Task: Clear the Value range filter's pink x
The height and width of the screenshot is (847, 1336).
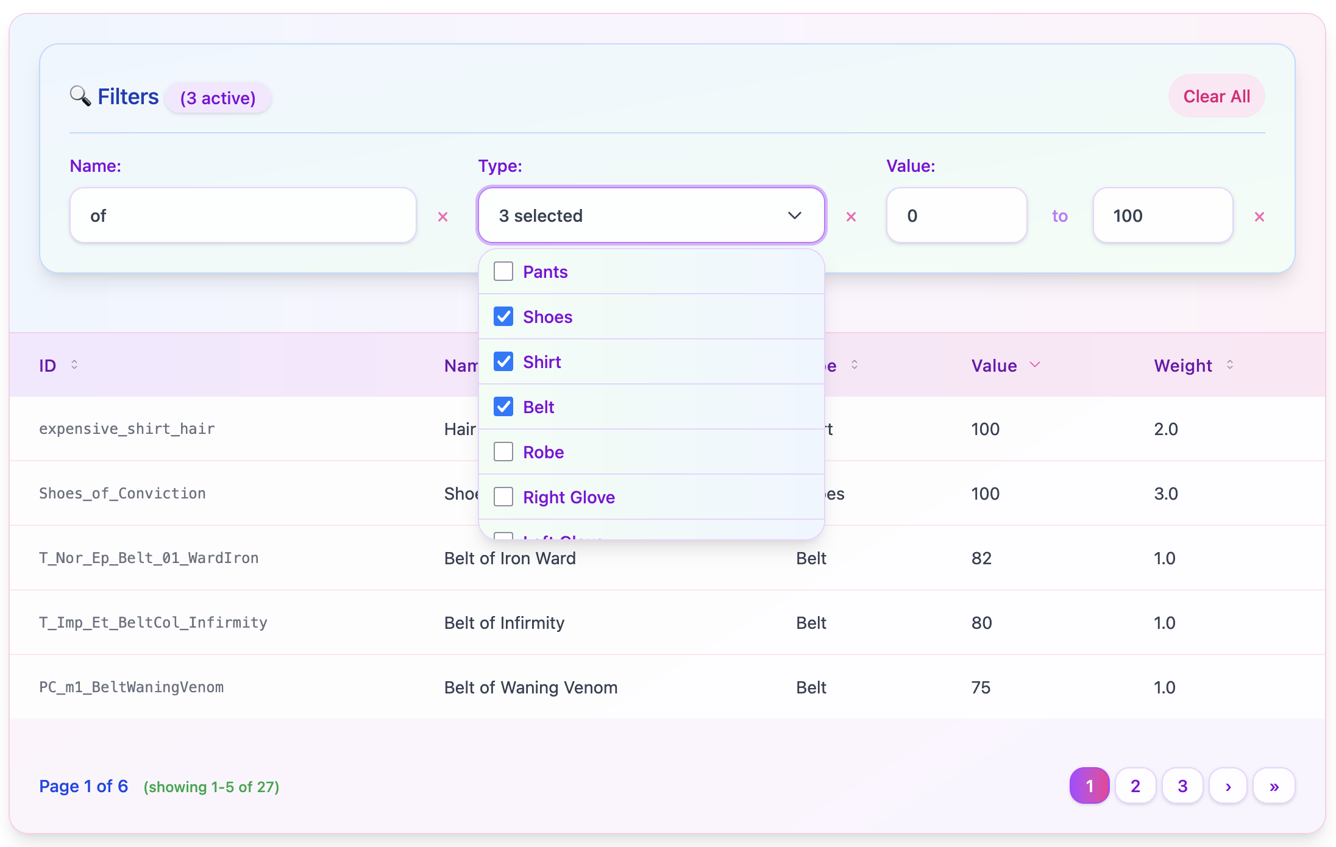Action: (1259, 216)
